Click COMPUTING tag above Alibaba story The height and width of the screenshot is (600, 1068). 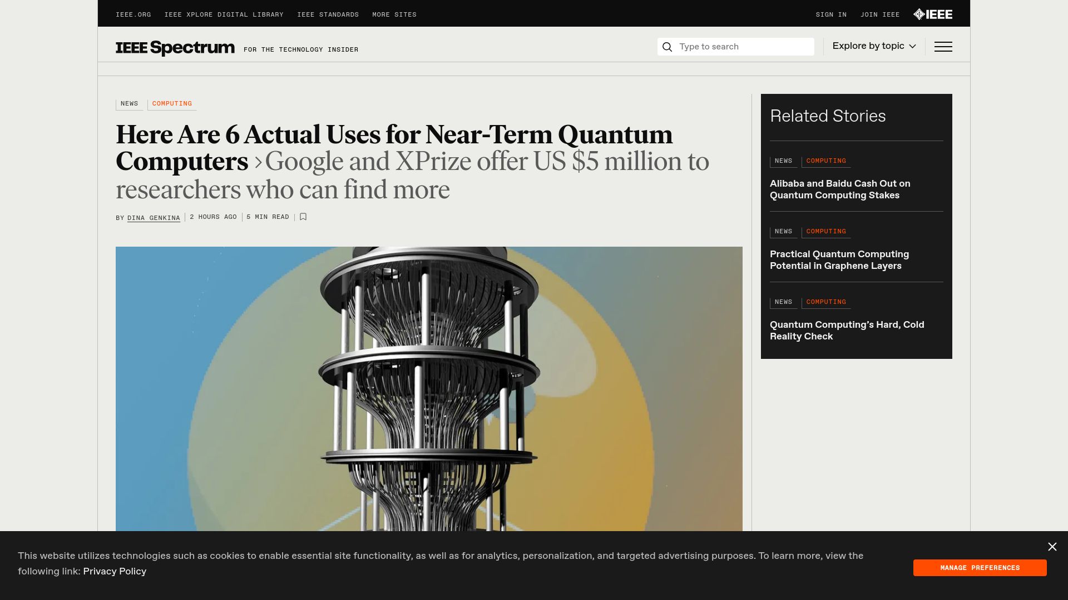pos(826,161)
